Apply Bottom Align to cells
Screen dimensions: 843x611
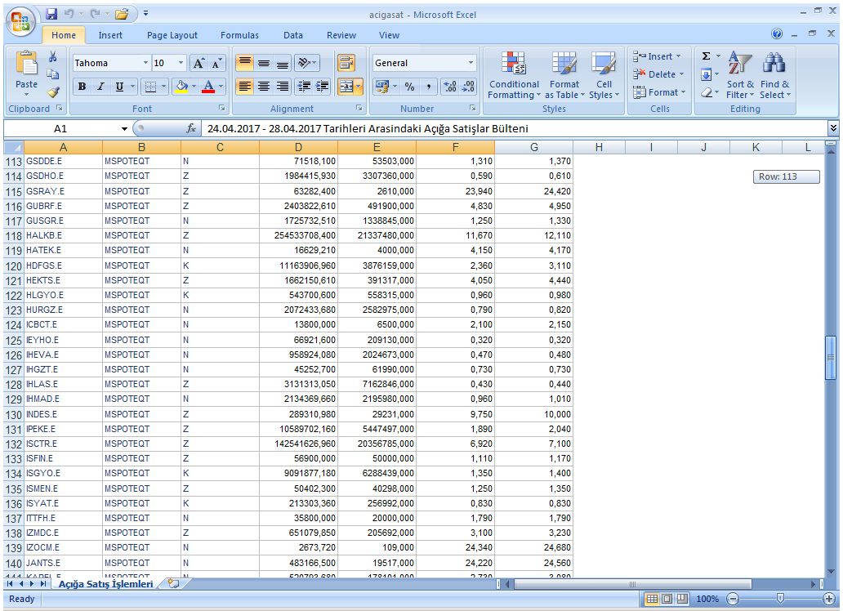pos(283,63)
